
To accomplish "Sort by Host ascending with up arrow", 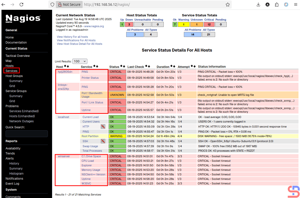I will (x=65, y=66).
